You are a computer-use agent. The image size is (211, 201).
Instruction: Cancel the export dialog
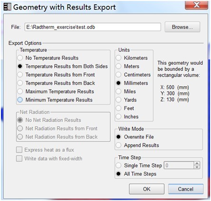coord(186,189)
